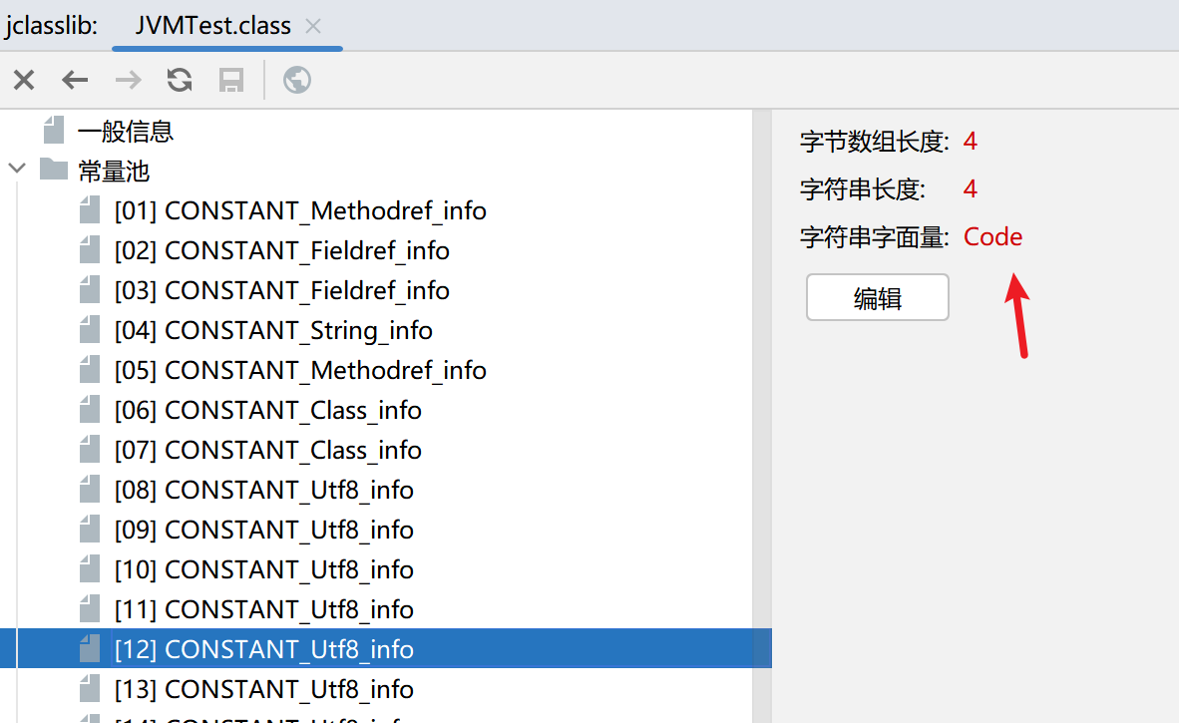Select [12] CONSTANT_Utf8_info highlighted entry

[386, 648]
